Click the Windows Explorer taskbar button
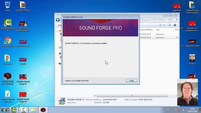Viewport: 201px width, 113px height. tap(33, 110)
